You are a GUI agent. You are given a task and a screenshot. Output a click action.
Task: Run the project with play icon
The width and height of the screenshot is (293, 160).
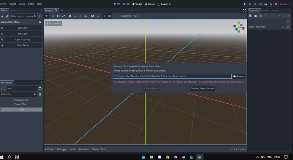coord(245,4)
